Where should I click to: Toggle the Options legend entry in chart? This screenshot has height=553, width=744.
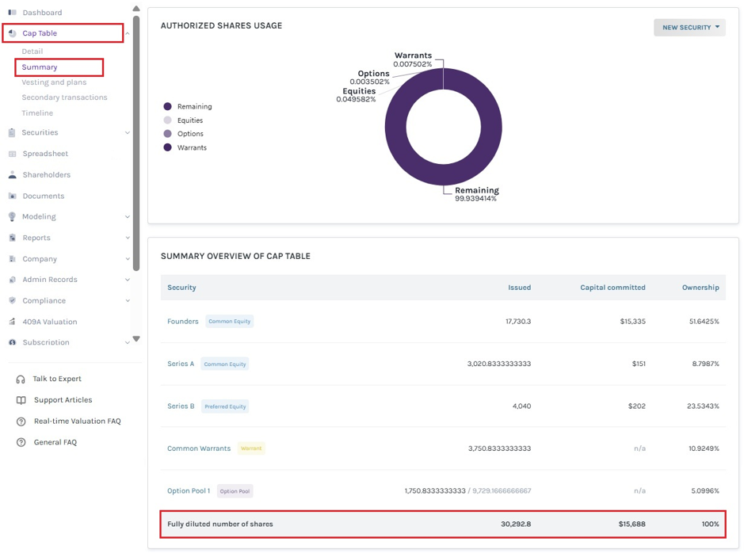coord(183,134)
